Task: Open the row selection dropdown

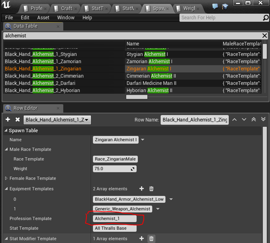Action: coord(57,119)
